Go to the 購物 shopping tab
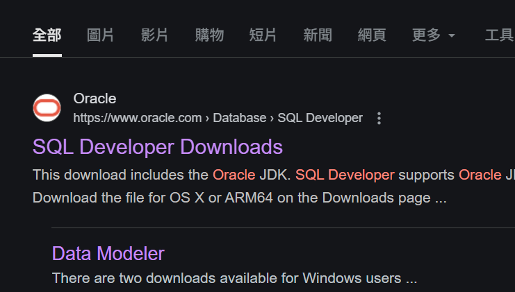The width and height of the screenshot is (515, 292). tap(209, 35)
